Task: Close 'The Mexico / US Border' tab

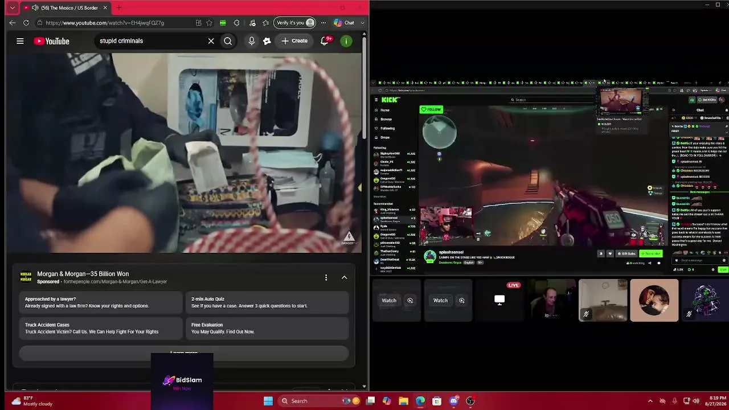Action: tap(105, 8)
